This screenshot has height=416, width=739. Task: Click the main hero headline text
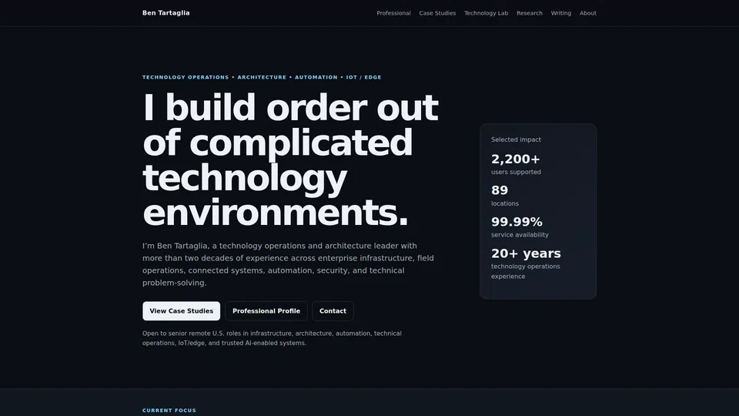click(x=290, y=160)
